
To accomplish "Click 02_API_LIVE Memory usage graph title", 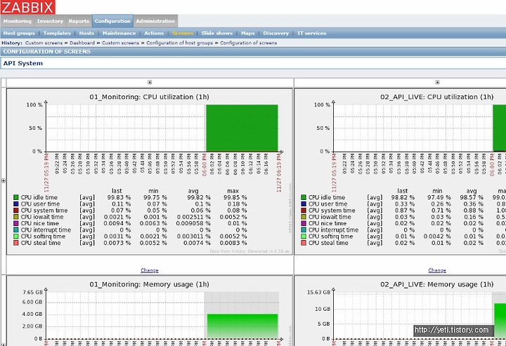I will 437,284.
